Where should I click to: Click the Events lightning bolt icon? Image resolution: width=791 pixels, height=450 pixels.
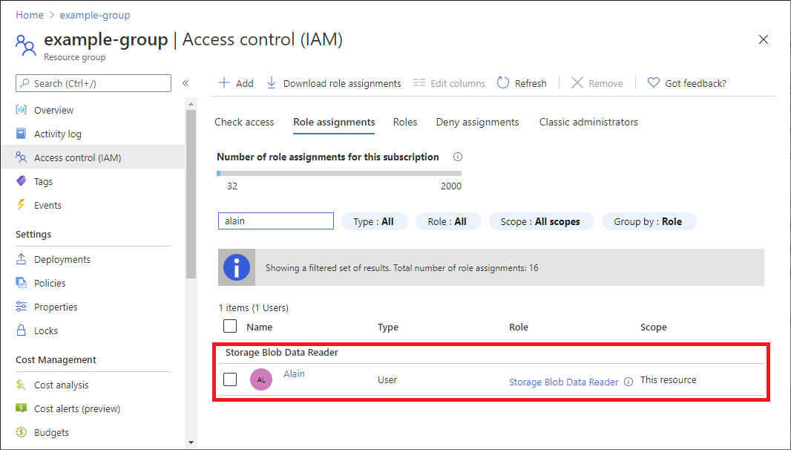pos(22,204)
